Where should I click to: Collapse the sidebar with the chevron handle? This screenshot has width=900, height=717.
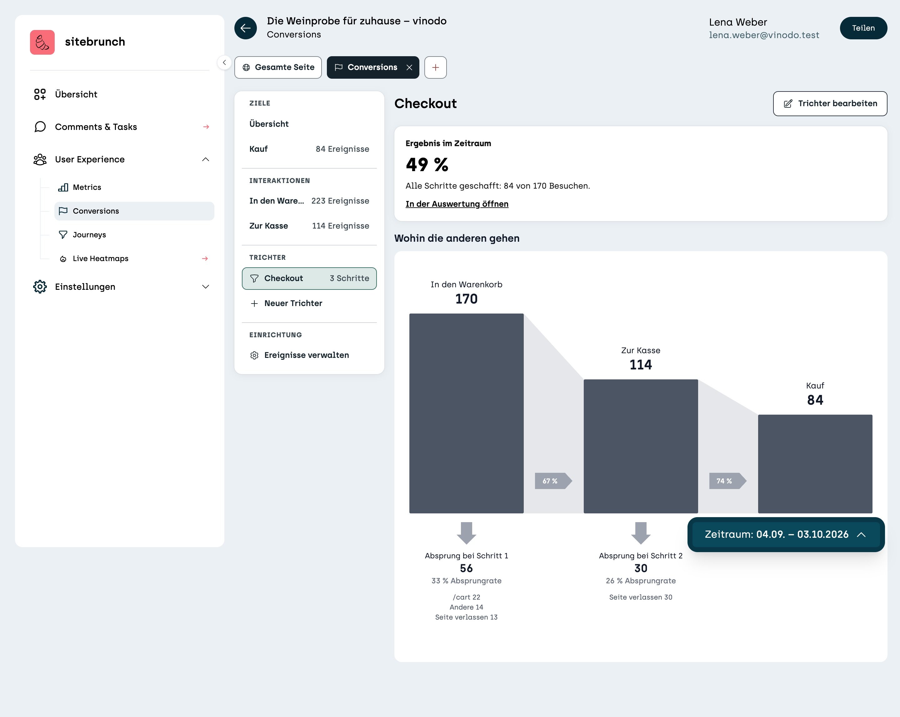point(224,62)
